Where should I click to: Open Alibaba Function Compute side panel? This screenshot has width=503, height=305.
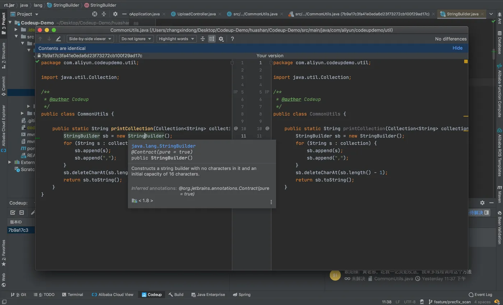[x=499, y=90]
